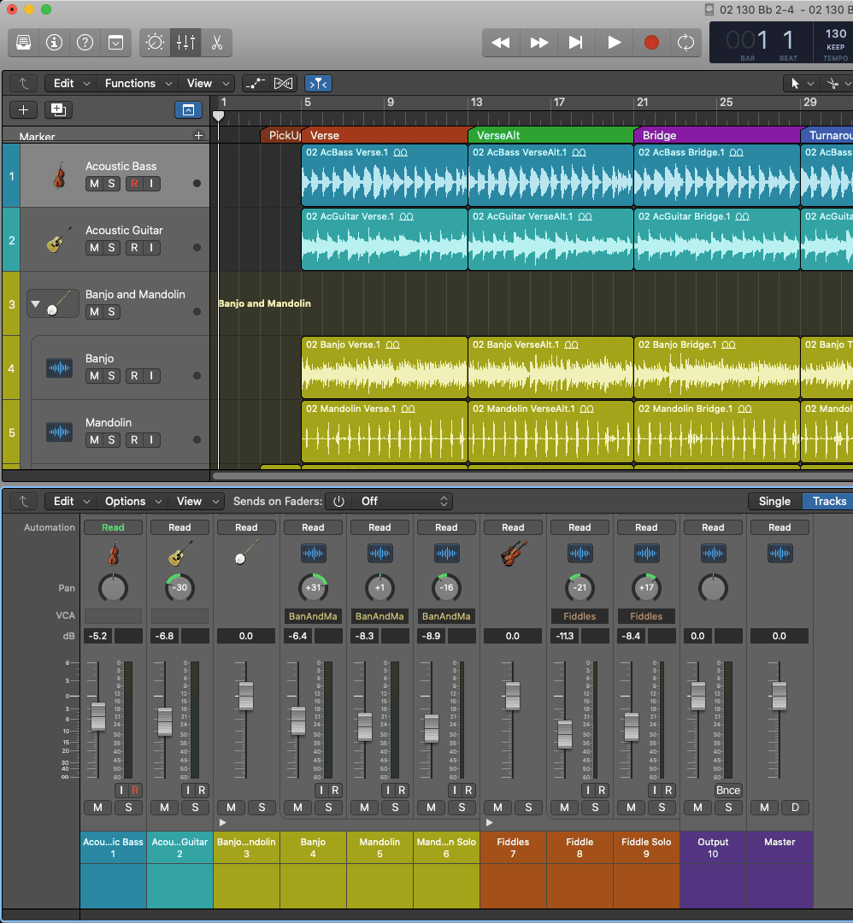Click the Acoustic Guitar instrument icon in mixer
Viewport: 853px width, 923px height.
click(179, 555)
